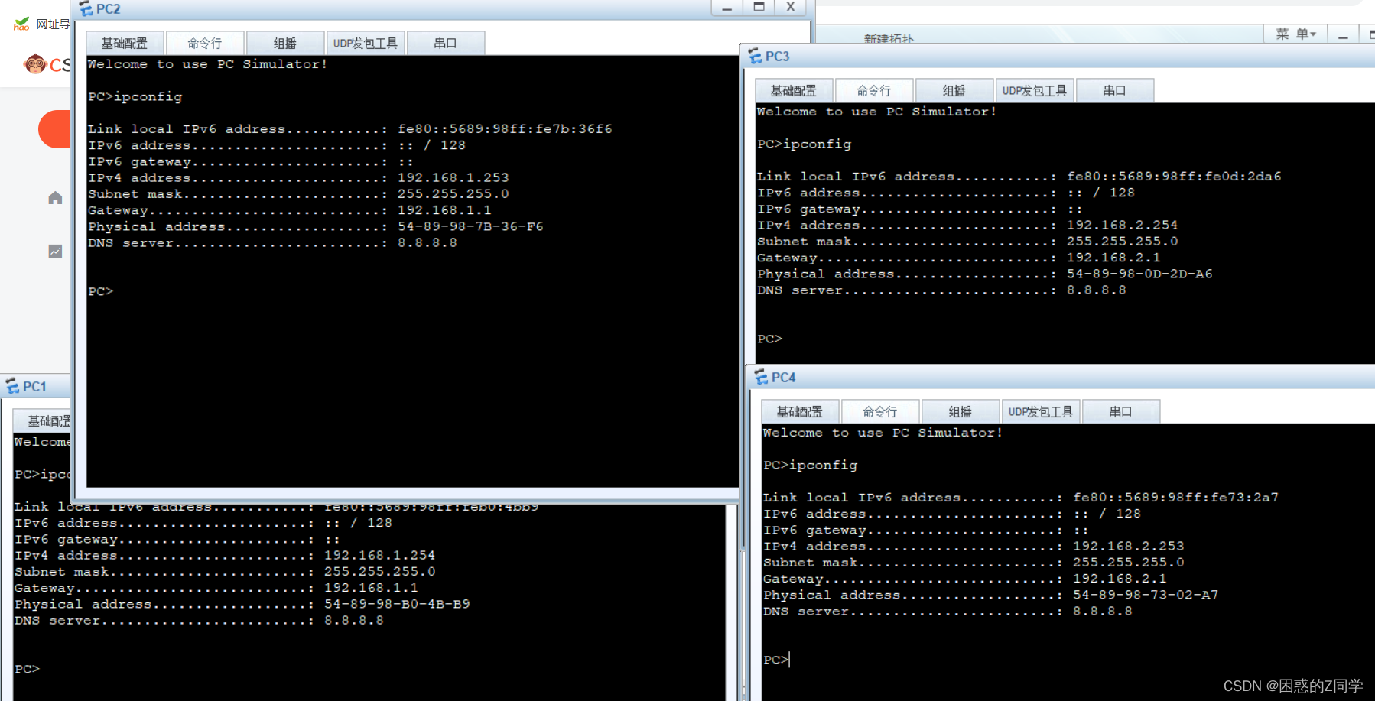The height and width of the screenshot is (701, 1375).
Task: Click the PC2 terminal PC> prompt
Action: tap(100, 291)
